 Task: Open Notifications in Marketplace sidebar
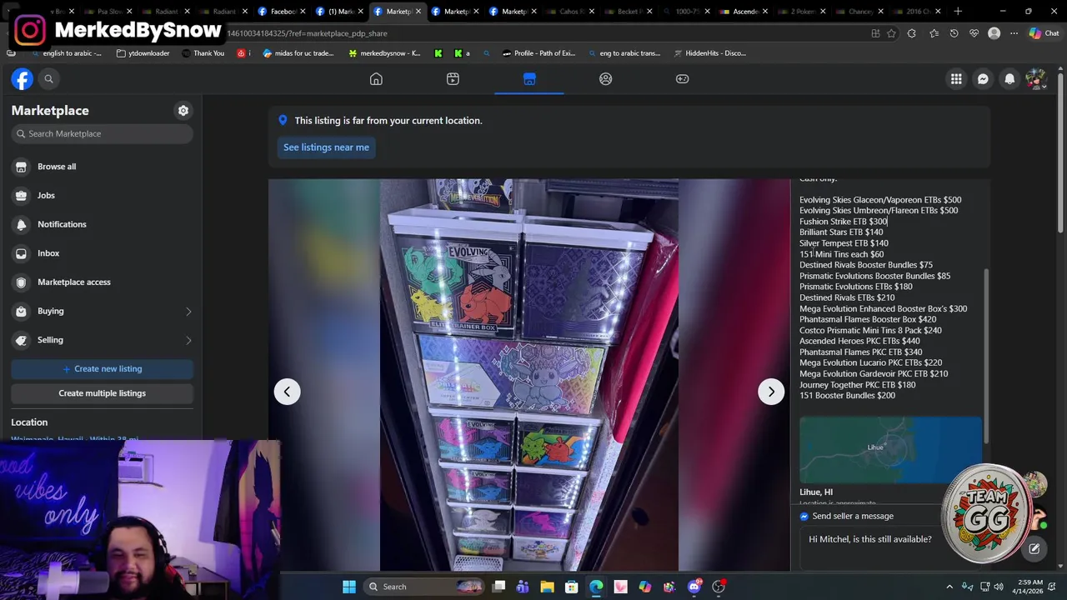click(x=102, y=224)
